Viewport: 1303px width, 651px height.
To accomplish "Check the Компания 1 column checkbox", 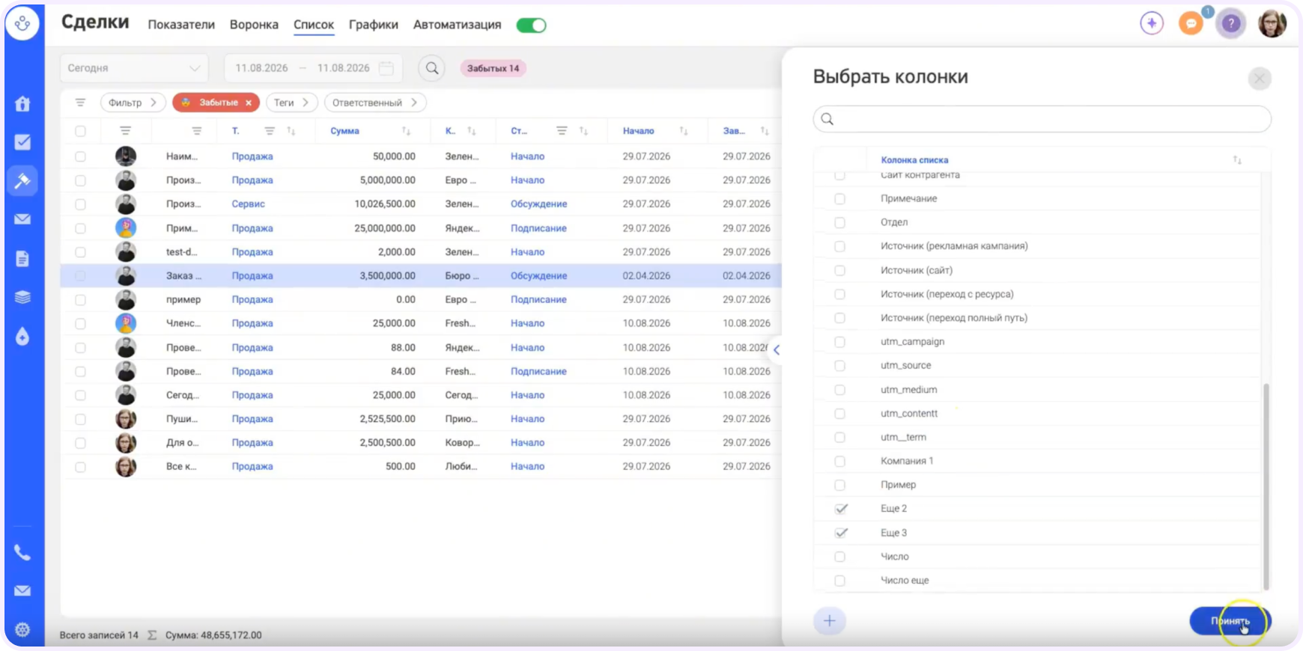I will pos(839,462).
